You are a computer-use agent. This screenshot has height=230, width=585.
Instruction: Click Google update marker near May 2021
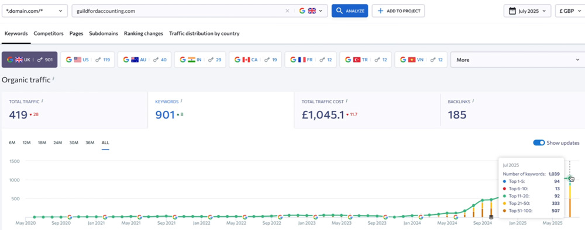click(x=140, y=217)
